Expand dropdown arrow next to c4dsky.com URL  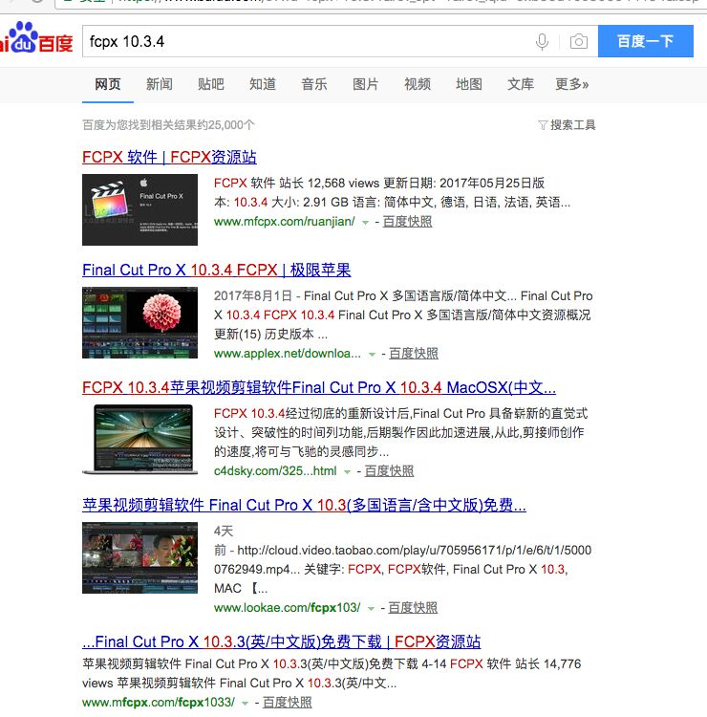click(x=348, y=472)
